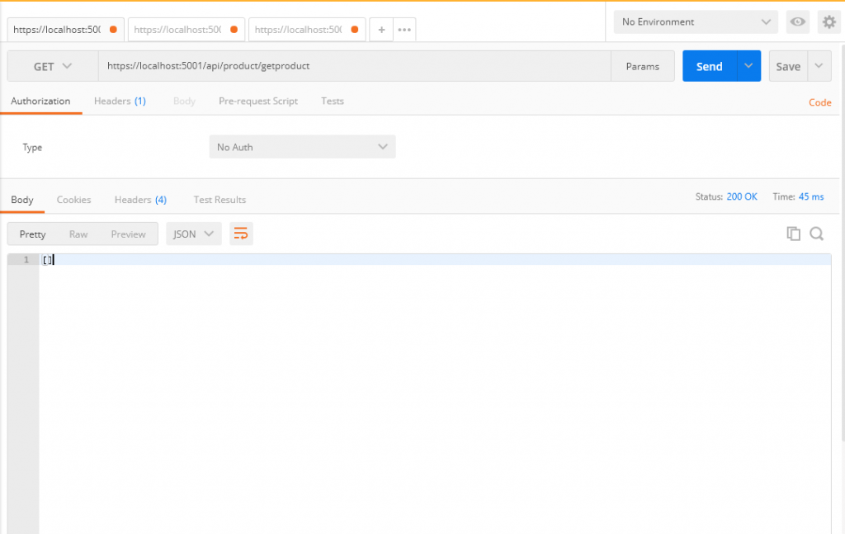Click the 200 OK status text

pos(742,196)
